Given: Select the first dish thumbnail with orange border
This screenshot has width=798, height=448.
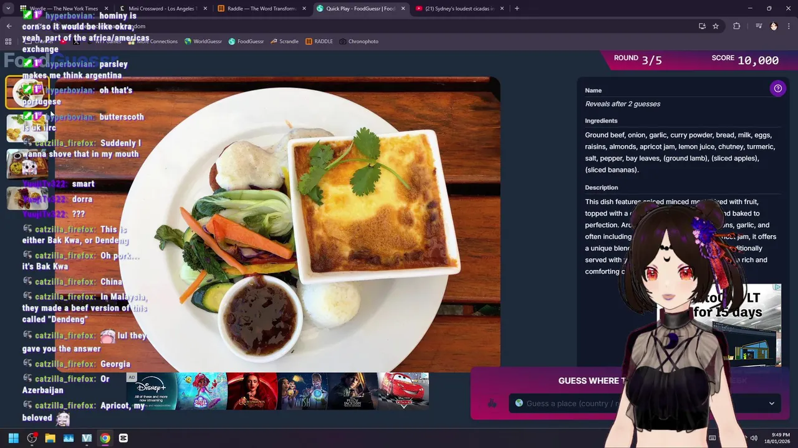Looking at the screenshot, I should 27,92.
